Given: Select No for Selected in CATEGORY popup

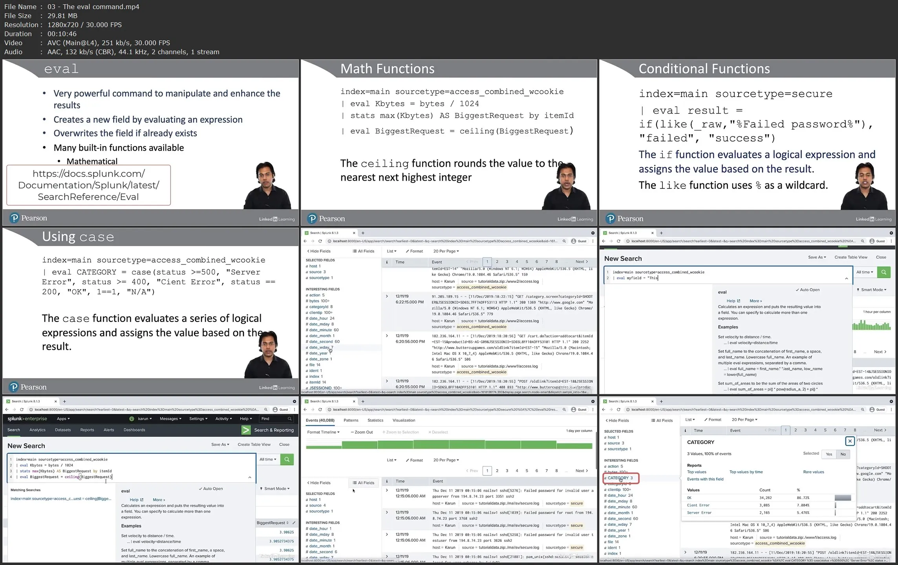Looking at the screenshot, I should [x=843, y=454].
